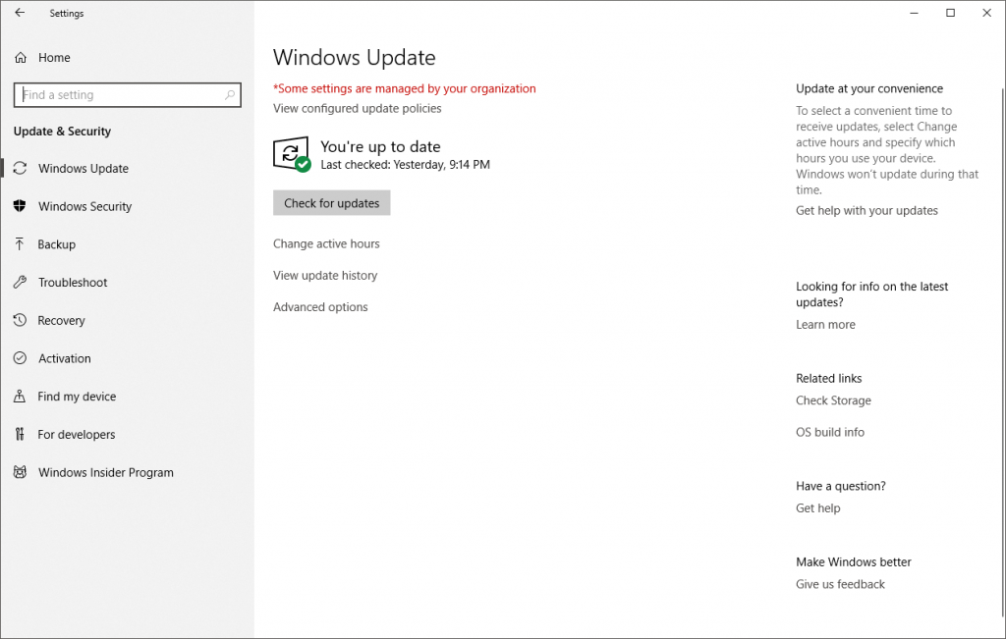Image resolution: width=1006 pixels, height=639 pixels.
Task: Click the "Have a question?" heading
Action: [x=841, y=486]
